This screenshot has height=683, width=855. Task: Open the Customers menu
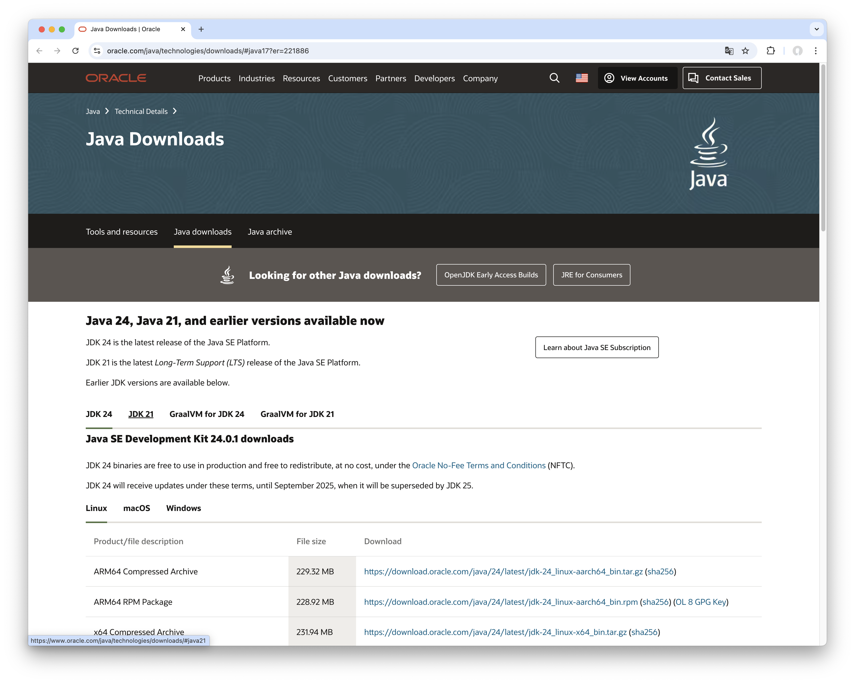[347, 78]
